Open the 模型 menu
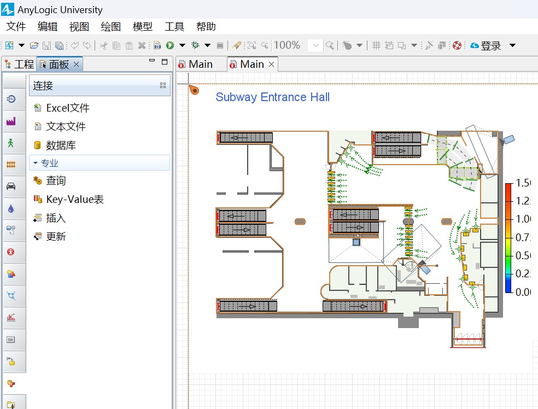This screenshot has width=538, height=409. click(142, 26)
